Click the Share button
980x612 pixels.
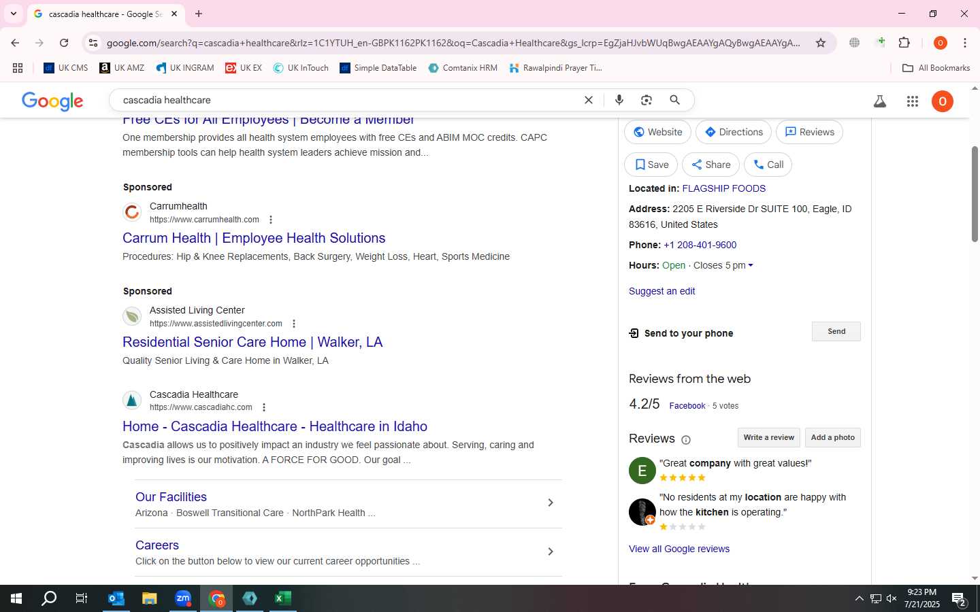[711, 165]
